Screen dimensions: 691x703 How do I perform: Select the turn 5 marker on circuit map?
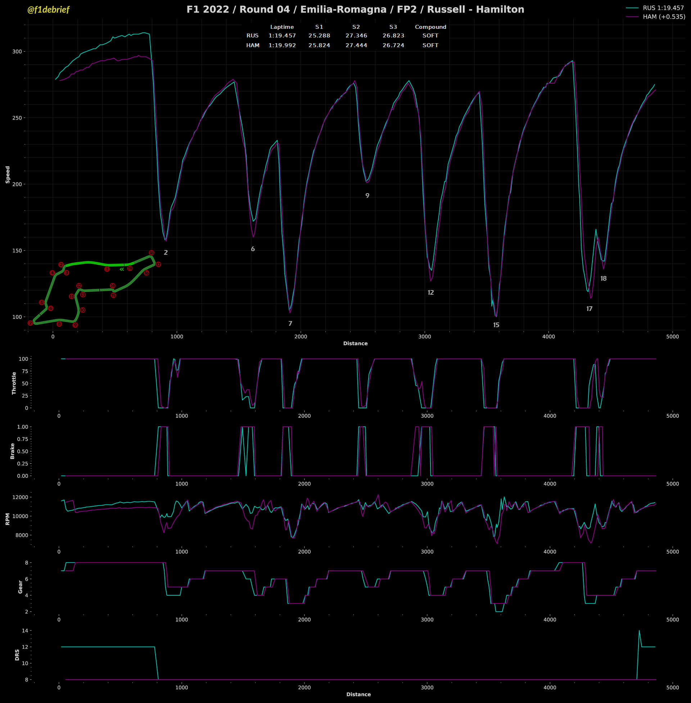42,302
